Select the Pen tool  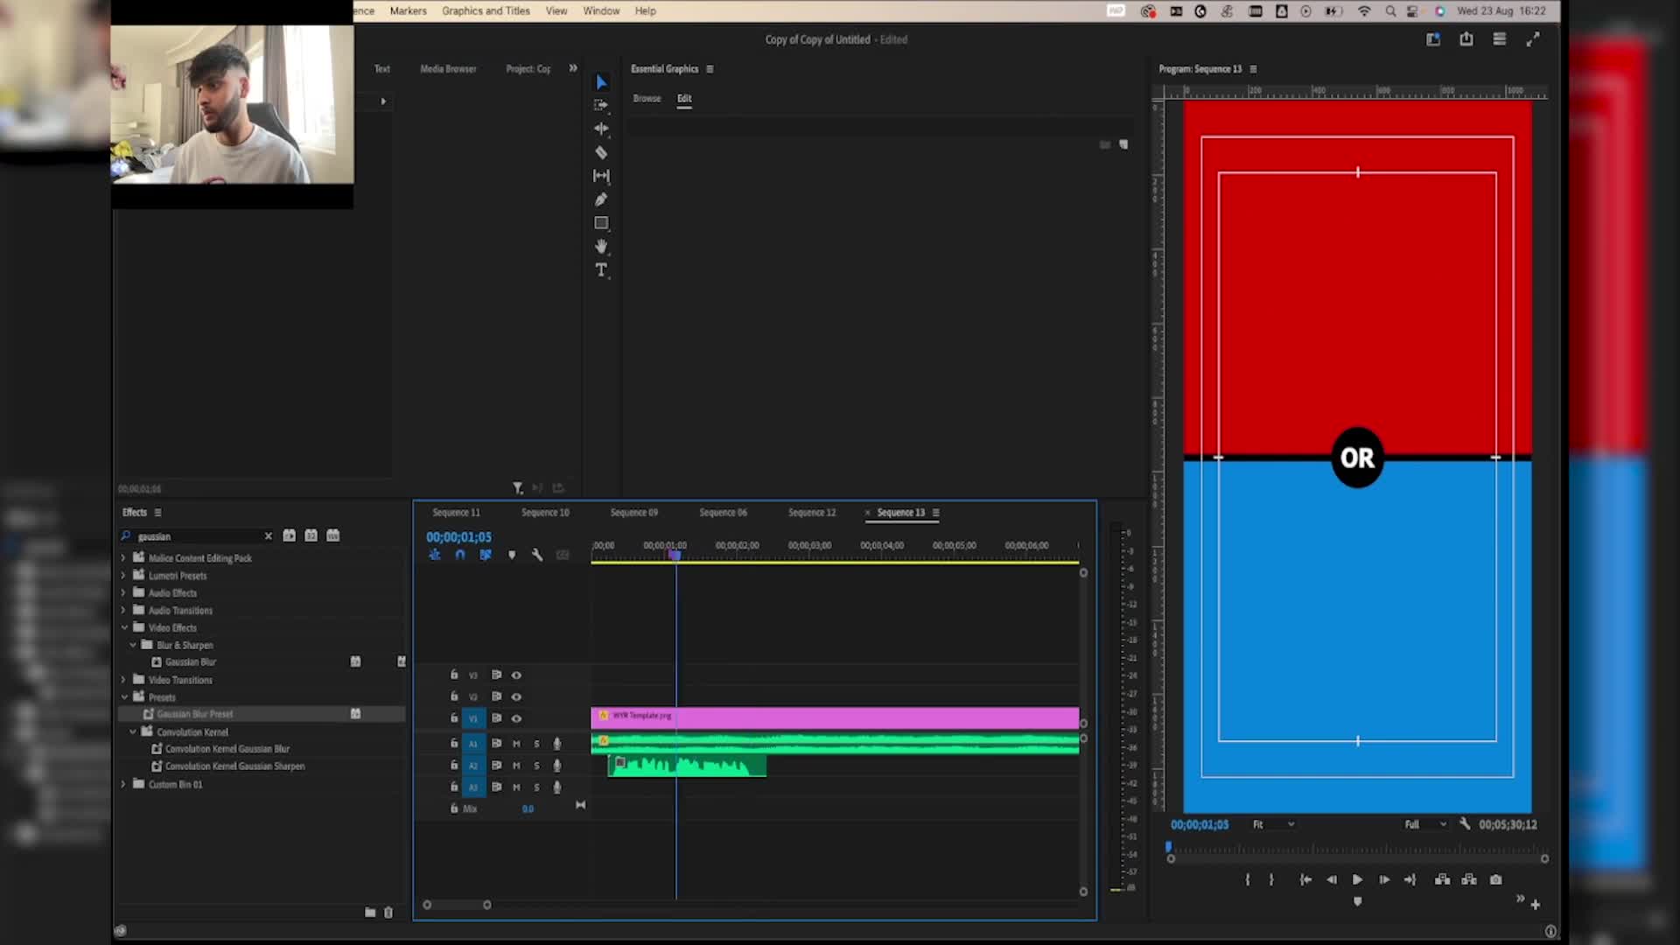pos(601,199)
